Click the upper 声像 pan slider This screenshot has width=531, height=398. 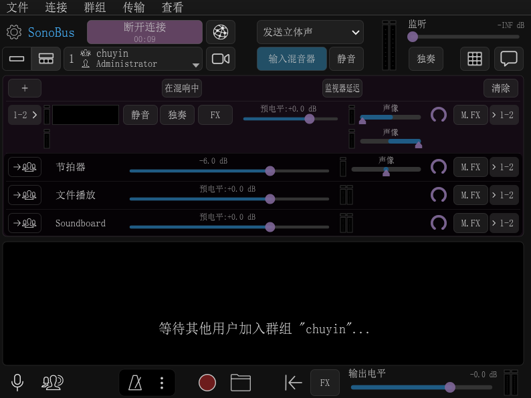391,118
